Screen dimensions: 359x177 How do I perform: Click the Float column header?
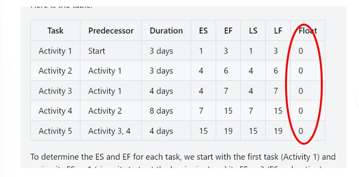pyautogui.click(x=308, y=30)
